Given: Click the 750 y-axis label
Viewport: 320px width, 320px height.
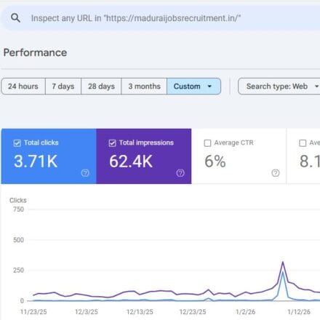Looking at the screenshot, I should (x=18, y=209).
